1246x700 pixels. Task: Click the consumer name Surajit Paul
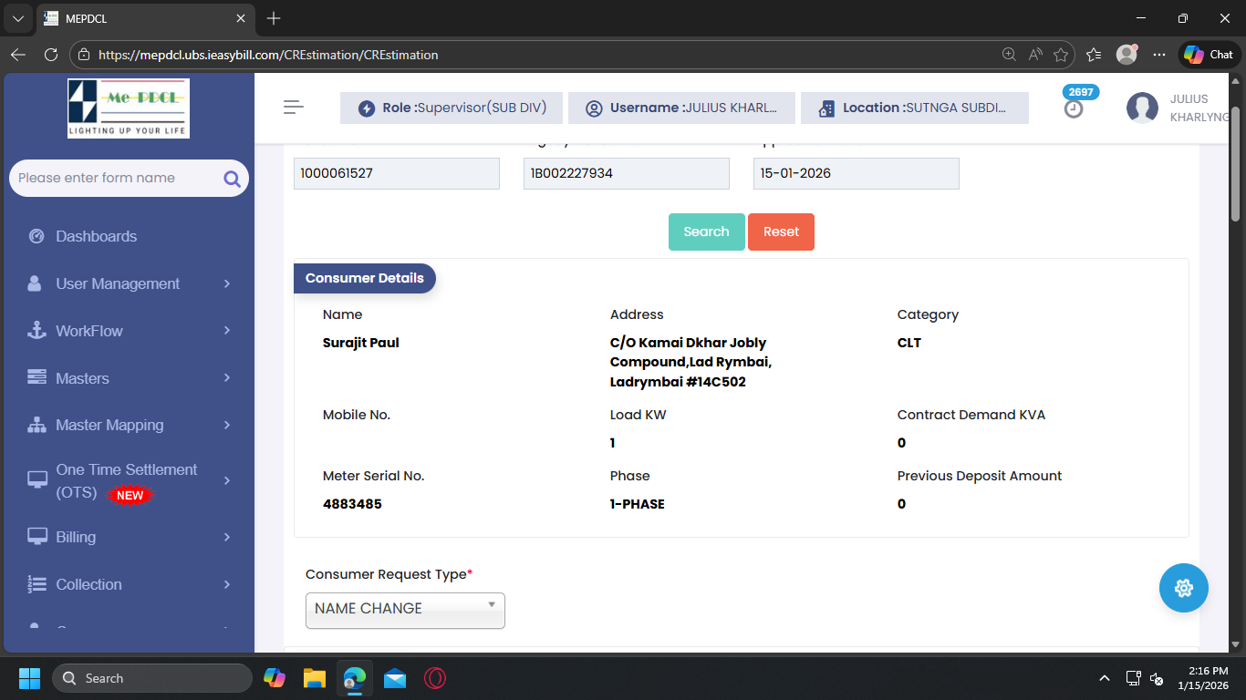(361, 343)
